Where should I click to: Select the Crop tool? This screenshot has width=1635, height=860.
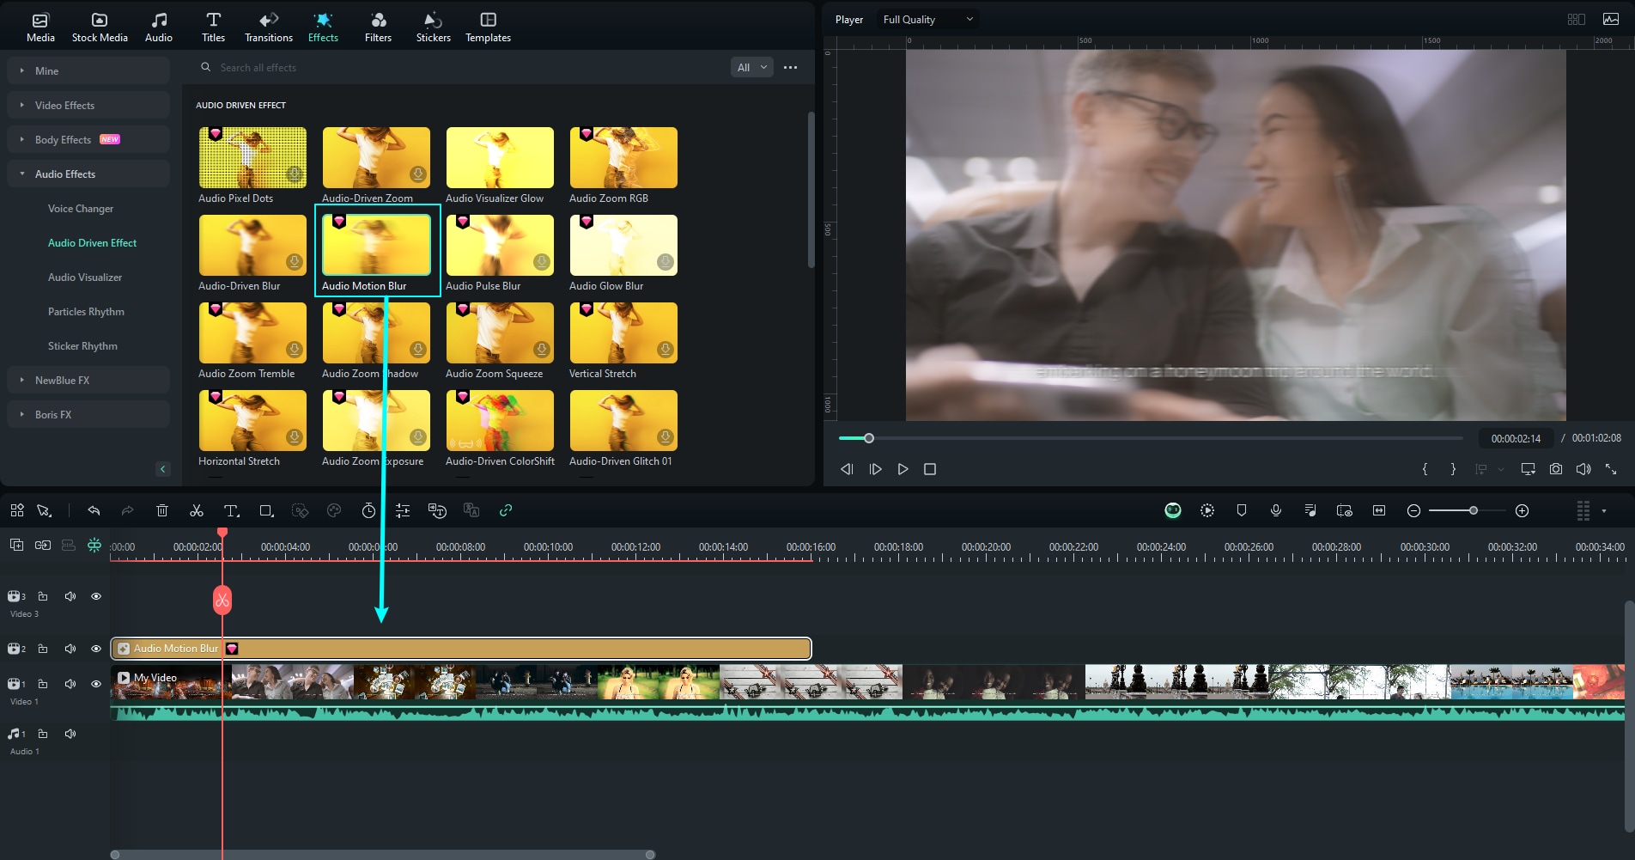coord(266,510)
